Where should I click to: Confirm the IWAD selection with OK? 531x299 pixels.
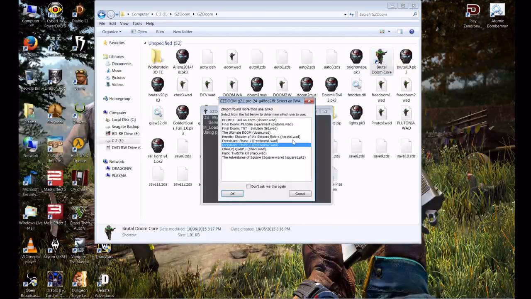(x=232, y=194)
